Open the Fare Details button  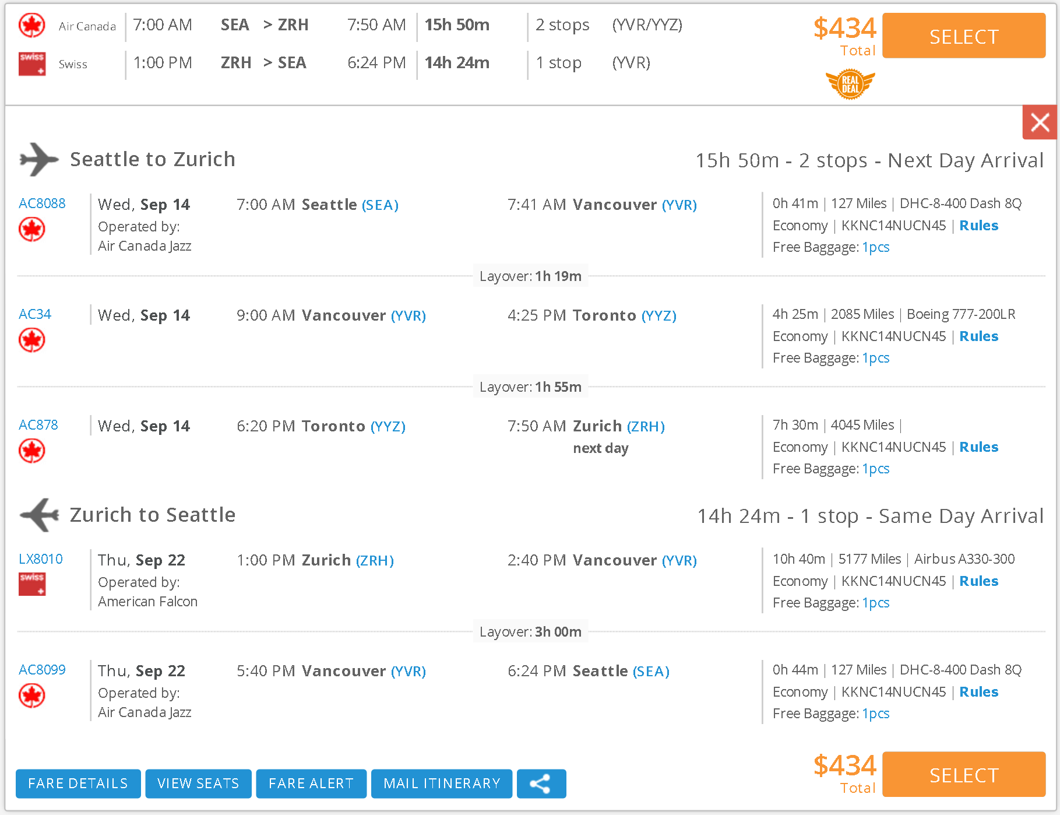78,783
